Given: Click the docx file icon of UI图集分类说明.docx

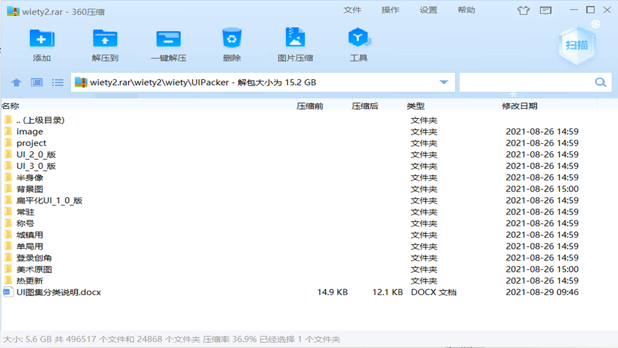Looking at the screenshot, I should point(7,292).
